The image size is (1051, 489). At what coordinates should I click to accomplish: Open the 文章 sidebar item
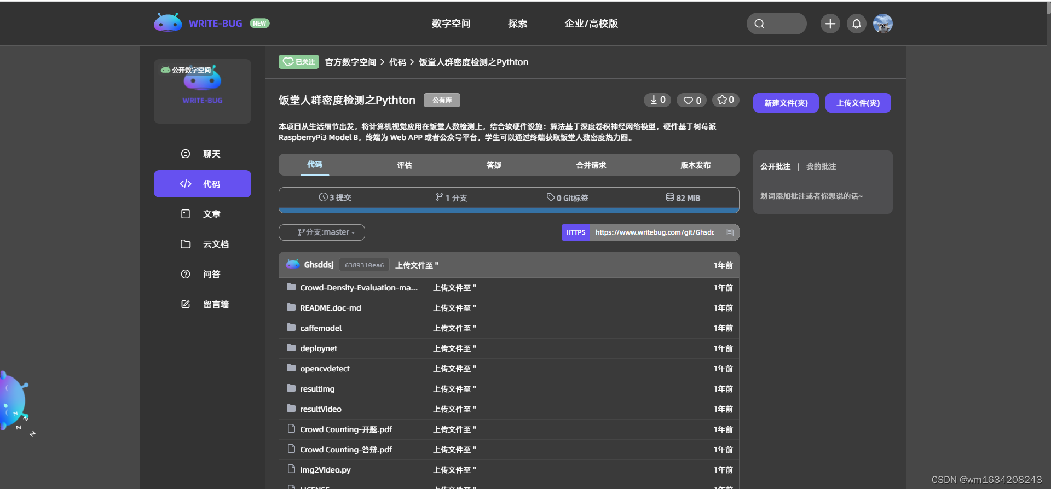click(x=202, y=214)
